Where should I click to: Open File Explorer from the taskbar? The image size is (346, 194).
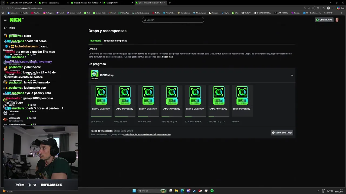(176, 191)
